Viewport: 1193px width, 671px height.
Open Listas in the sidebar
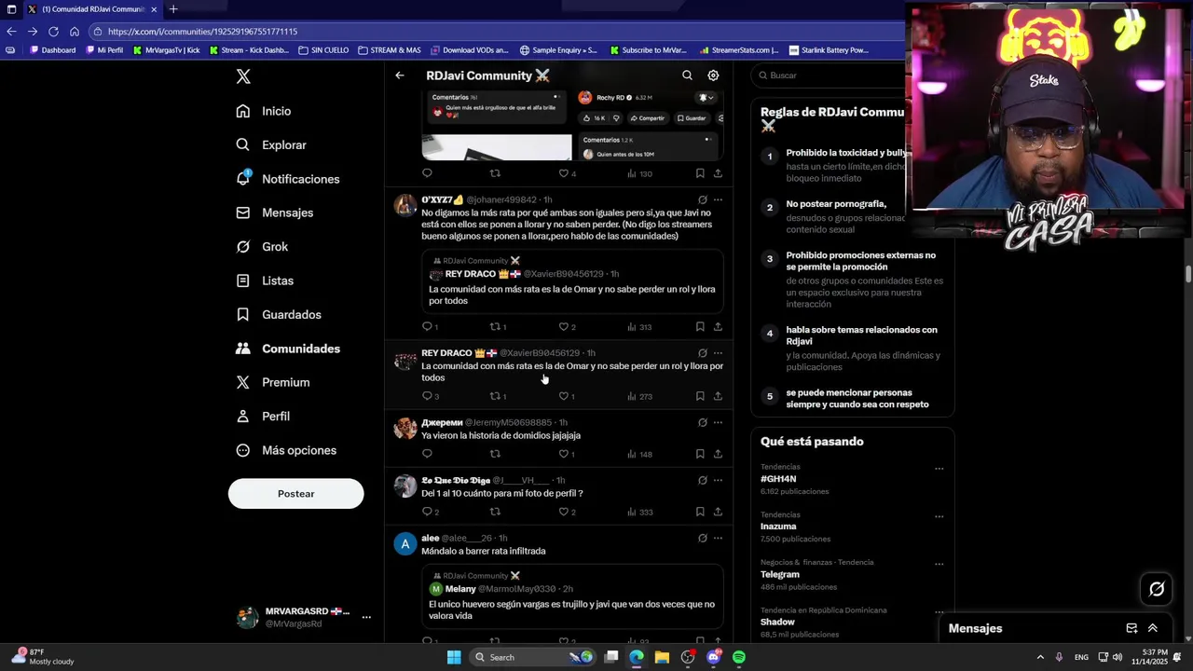click(265, 281)
